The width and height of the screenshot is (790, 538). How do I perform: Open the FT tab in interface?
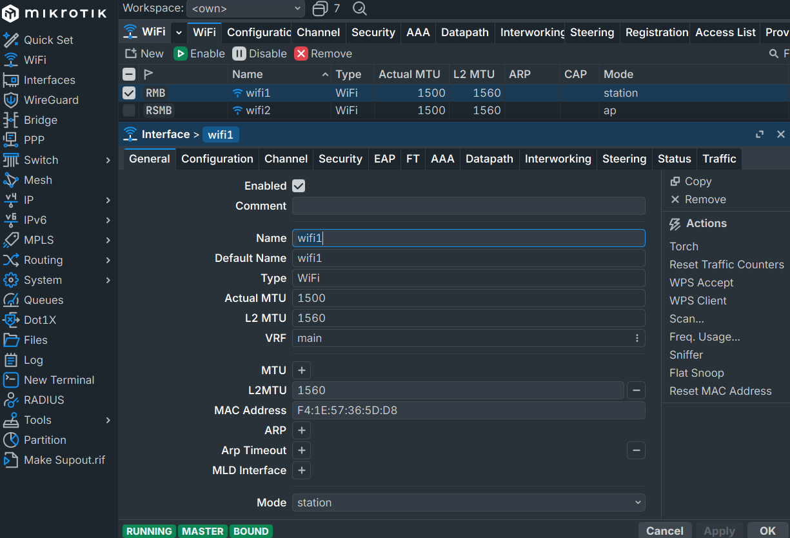413,159
